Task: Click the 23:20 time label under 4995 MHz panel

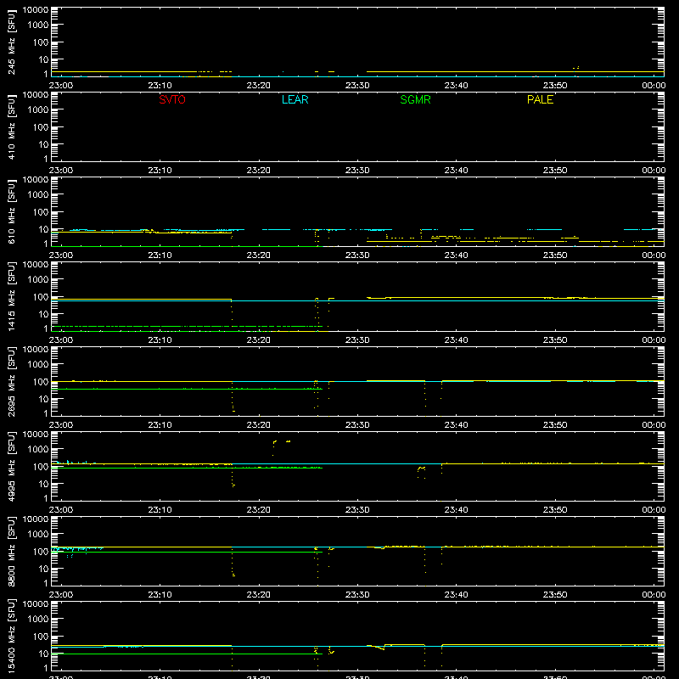Action: 259,510
